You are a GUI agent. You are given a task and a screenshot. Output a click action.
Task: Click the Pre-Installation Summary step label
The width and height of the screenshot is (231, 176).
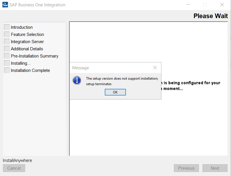(x=35, y=56)
